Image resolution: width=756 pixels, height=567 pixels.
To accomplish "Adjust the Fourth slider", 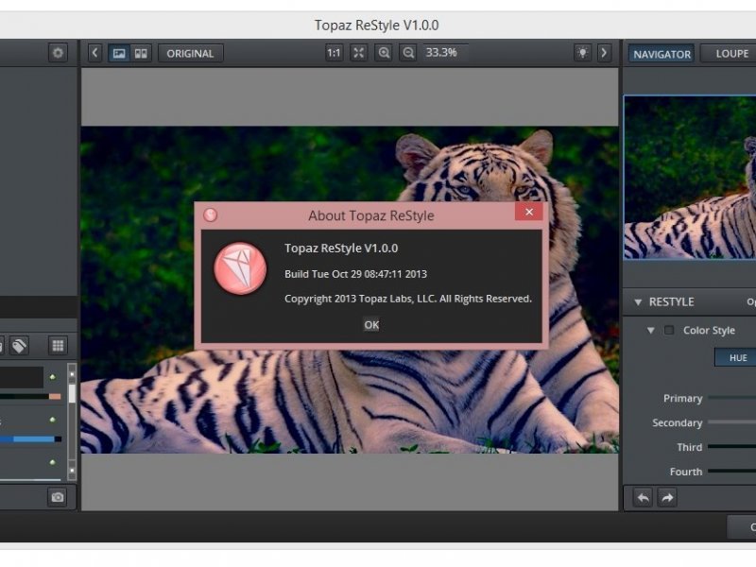I will tap(731, 471).
